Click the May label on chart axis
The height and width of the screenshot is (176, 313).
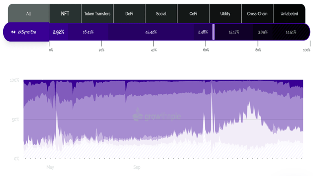tap(50, 167)
